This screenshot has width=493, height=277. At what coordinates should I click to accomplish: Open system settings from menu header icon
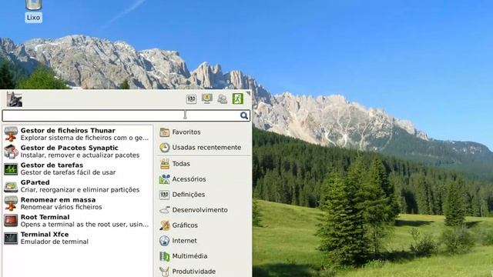pos(191,99)
